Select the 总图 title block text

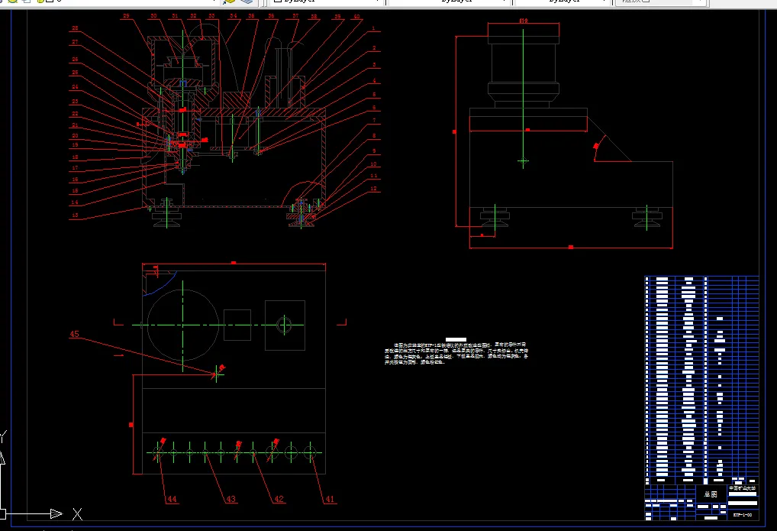pos(711,494)
